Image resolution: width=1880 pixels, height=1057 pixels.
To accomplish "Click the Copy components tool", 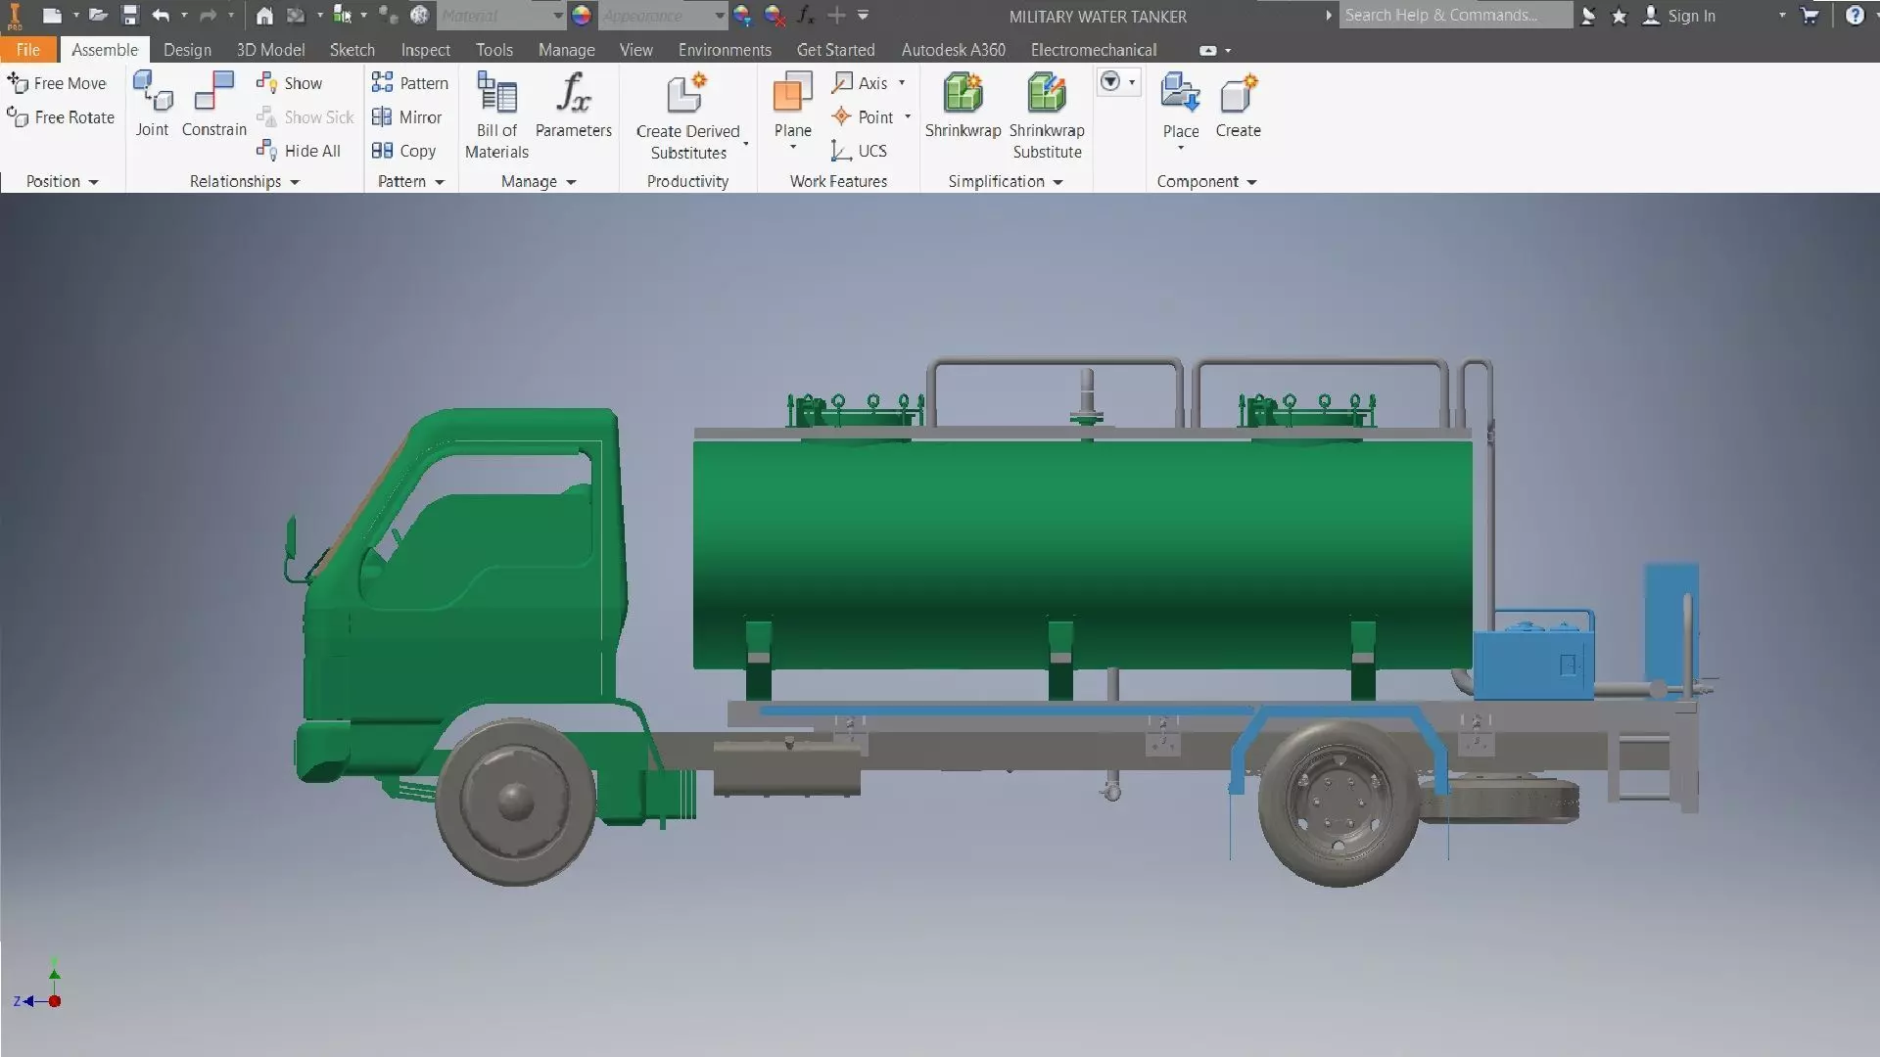I will point(403,151).
